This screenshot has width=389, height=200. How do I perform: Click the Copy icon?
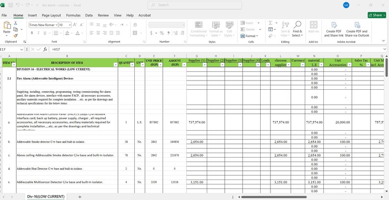coord(15,29)
